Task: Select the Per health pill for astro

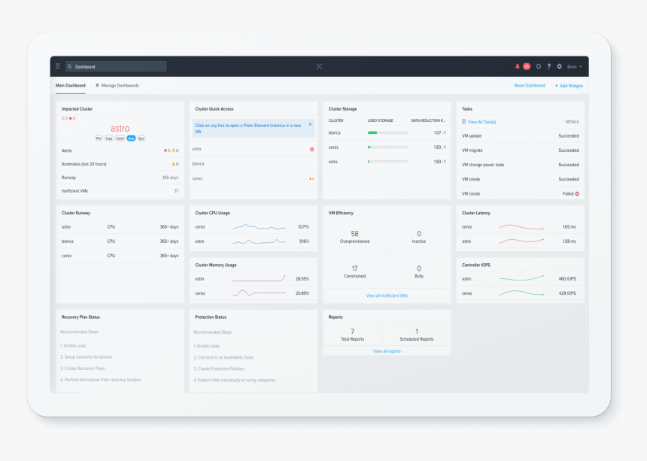Action: (99, 138)
